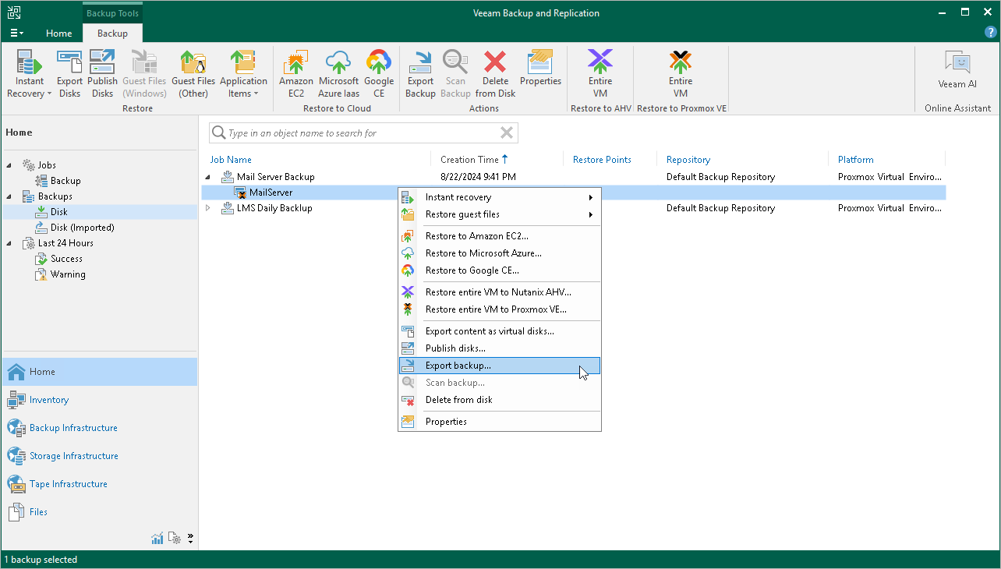Collapse the Mail Server Backup row
Viewport: 1001px width, 569px height.
pyautogui.click(x=208, y=177)
